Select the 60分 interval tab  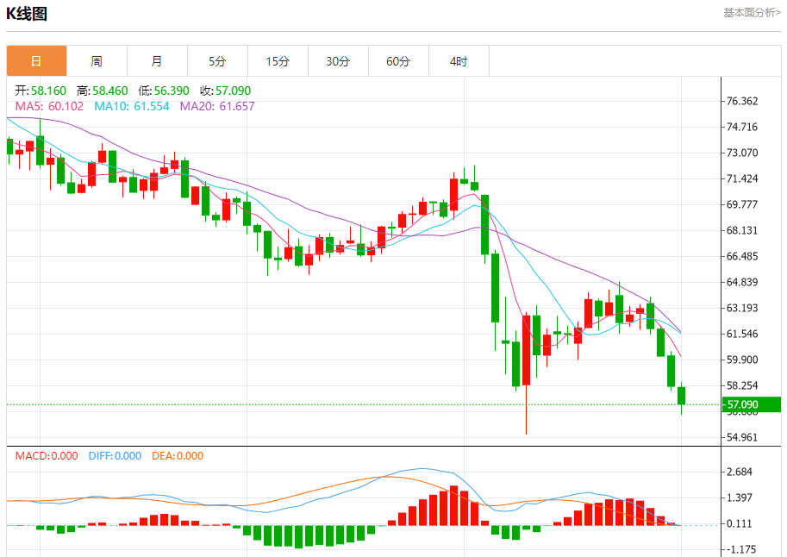coord(398,61)
